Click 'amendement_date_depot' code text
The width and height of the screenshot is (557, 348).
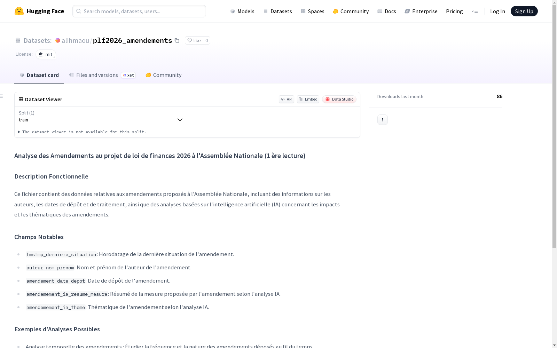(x=56, y=281)
